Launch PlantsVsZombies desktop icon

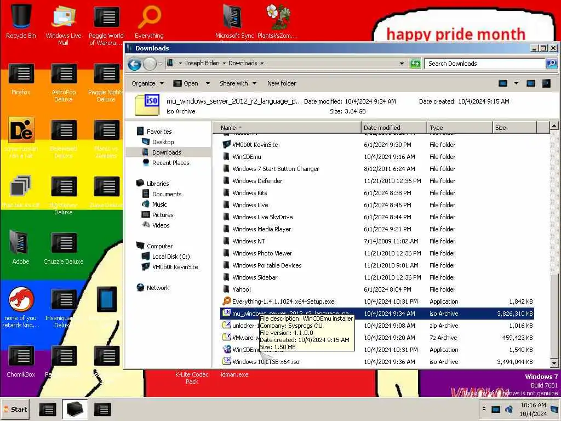coord(277,21)
